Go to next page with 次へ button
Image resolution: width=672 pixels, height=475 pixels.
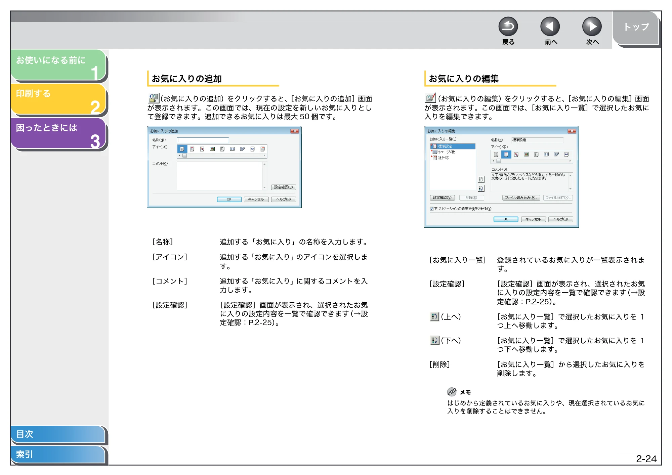click(x=592, y=27)
